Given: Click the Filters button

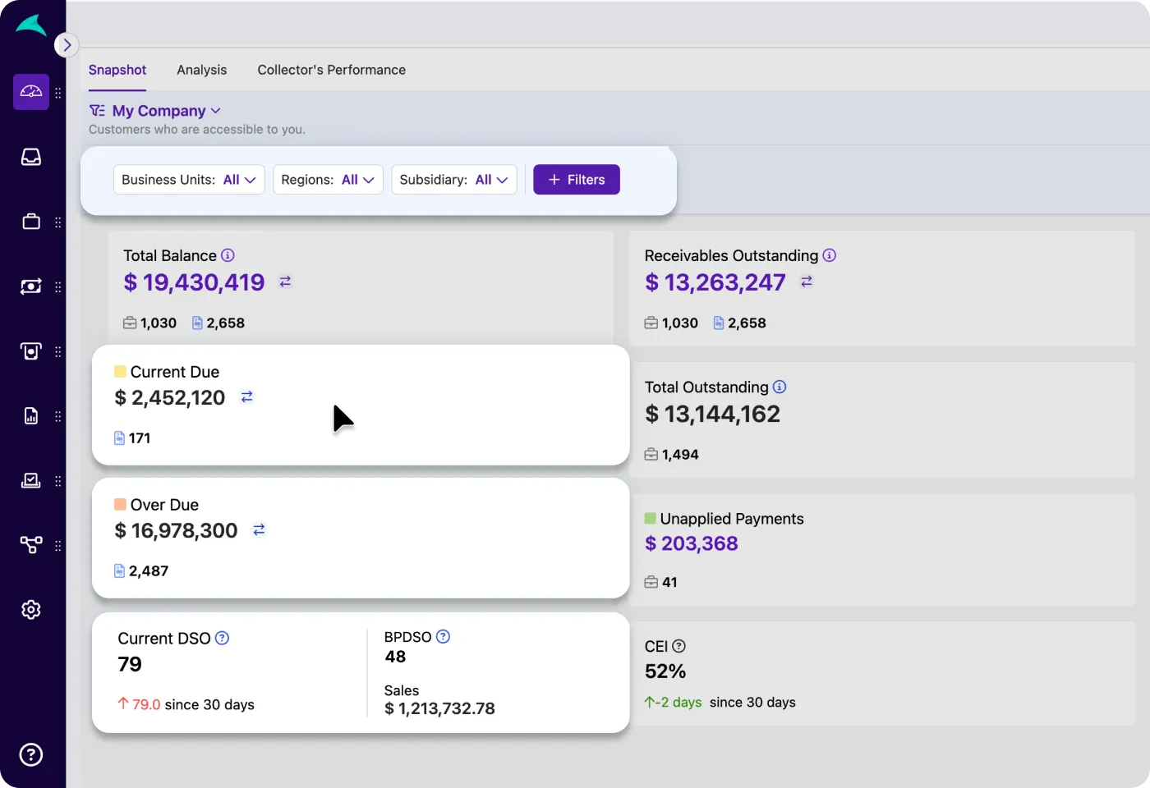Looking at the screenshot, I should pos(577,180).
